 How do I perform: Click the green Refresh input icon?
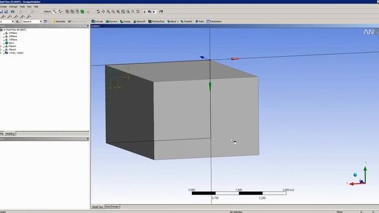[12, 12]
